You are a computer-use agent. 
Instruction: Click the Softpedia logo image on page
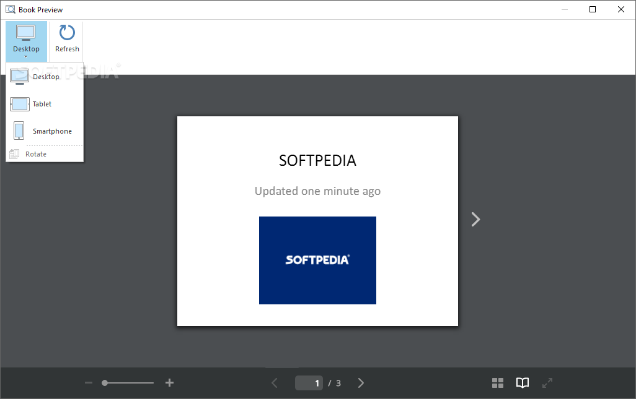point(317,260)
